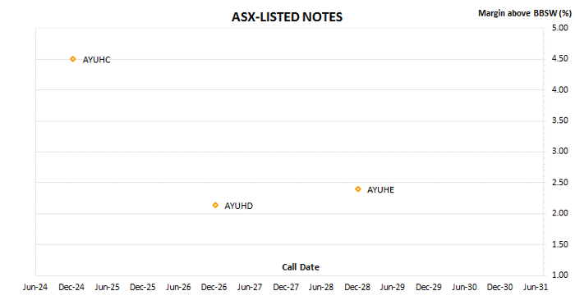Select the 5.00 y-axis value

point(560,28)
